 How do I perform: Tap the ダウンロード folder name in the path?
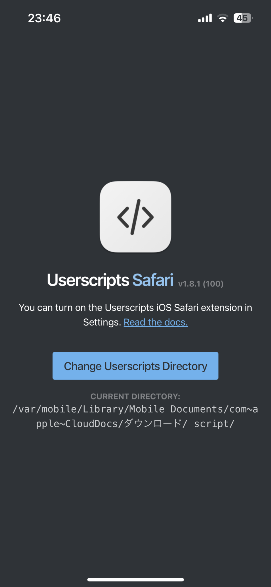[x=153, y=424]
